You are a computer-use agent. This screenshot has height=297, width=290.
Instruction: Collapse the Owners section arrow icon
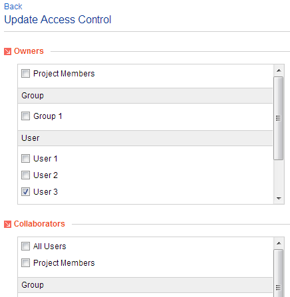coord(7,52)
